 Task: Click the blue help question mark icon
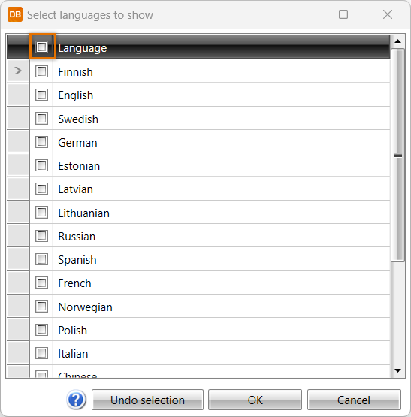(76, 400)
